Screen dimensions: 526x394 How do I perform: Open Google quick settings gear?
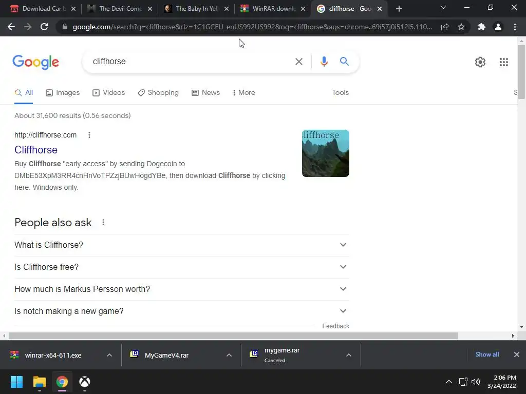click(480, 62)
